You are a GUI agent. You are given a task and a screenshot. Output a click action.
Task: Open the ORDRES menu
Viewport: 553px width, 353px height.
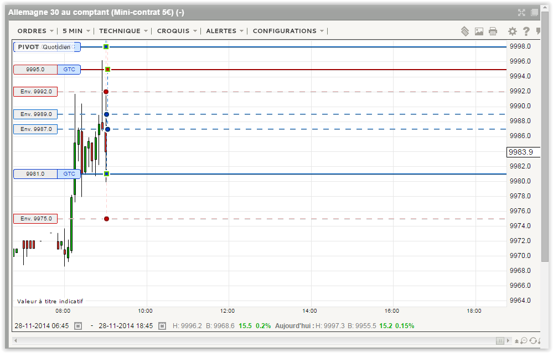point(35,31)
